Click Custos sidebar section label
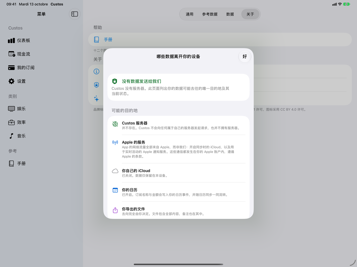 point(15,28)
